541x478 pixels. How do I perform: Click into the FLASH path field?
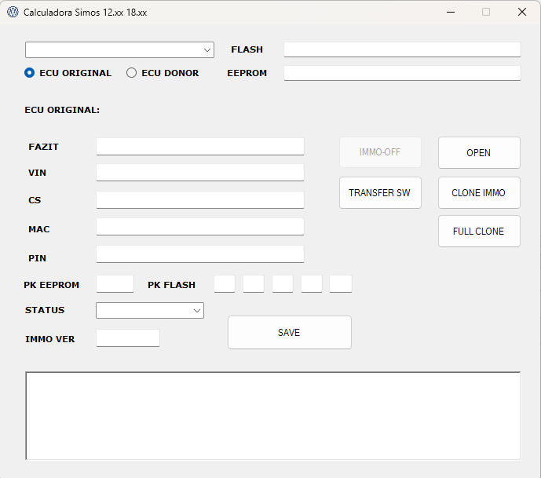tap(402, 49)
